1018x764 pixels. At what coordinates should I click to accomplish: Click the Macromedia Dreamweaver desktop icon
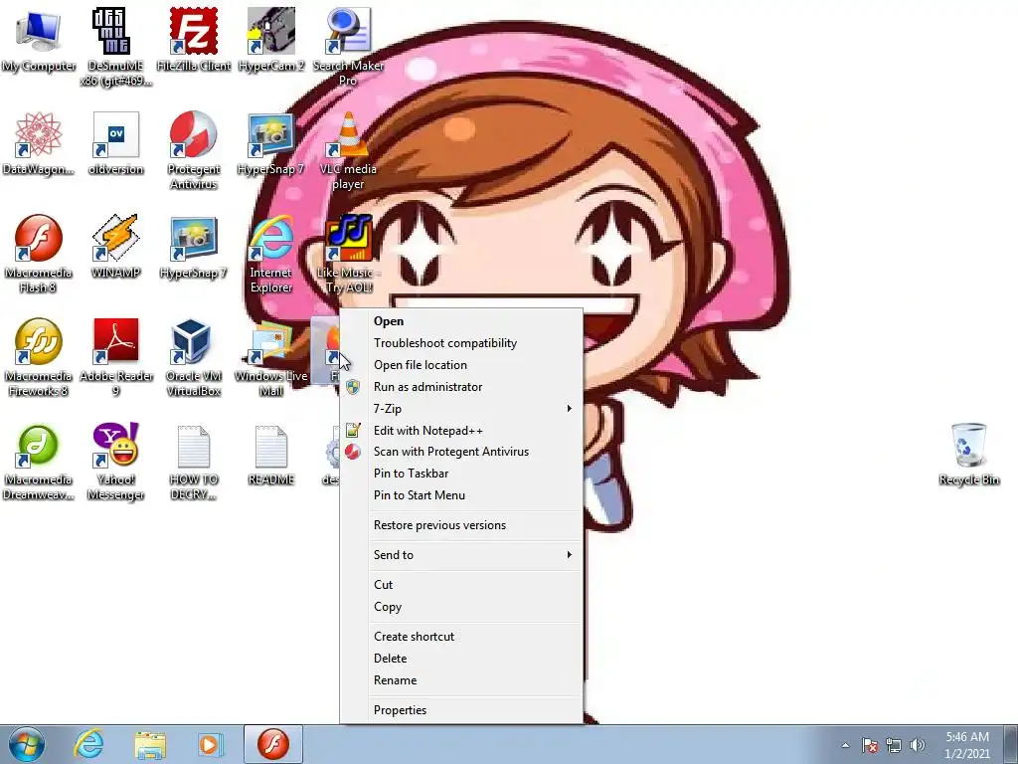tap(39, 462)
